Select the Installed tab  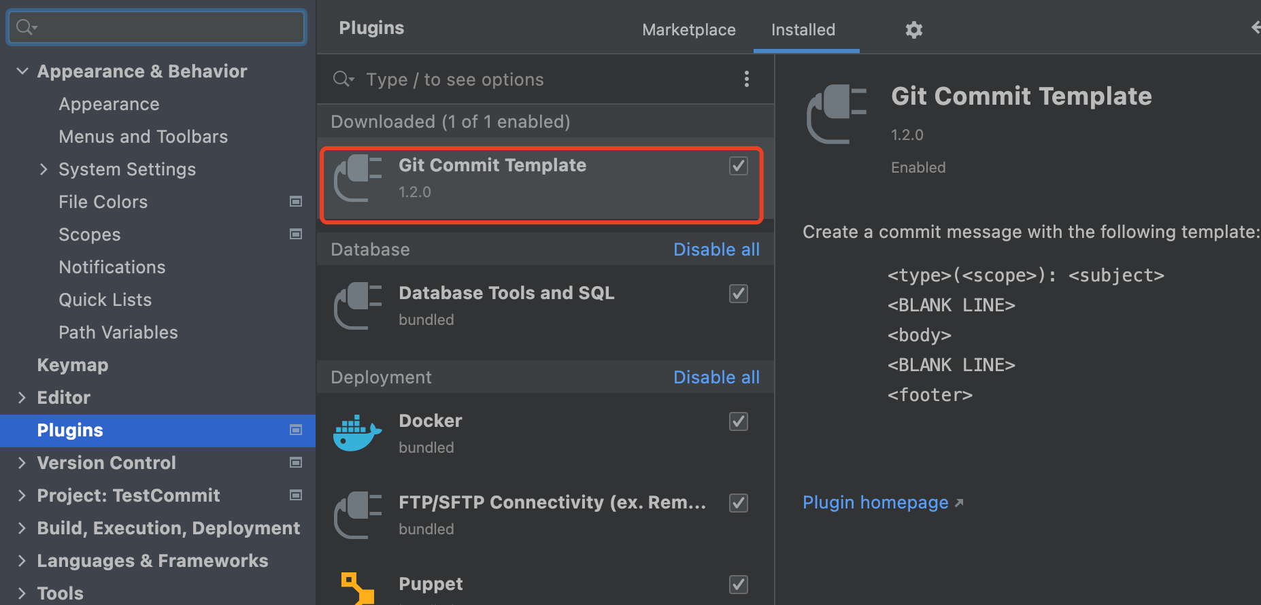click(x=803, y=30)
